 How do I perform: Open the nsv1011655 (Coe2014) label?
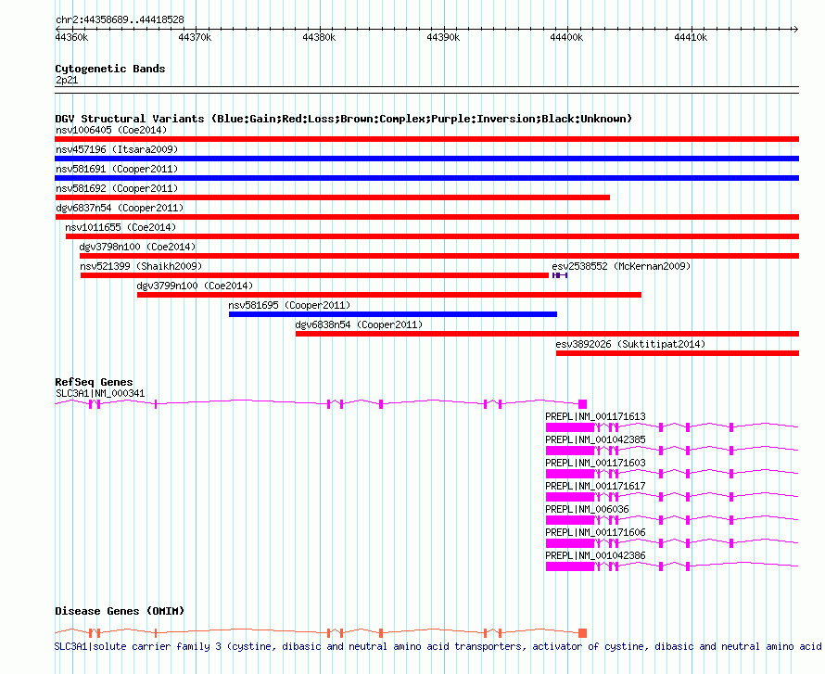coord(121,227)
